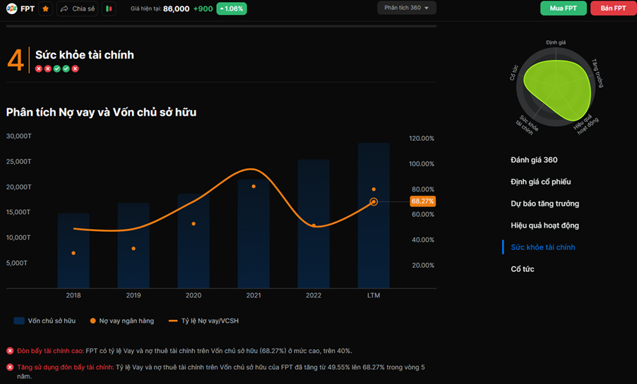Open the candlestick chart icon

(x=109, y=8)
